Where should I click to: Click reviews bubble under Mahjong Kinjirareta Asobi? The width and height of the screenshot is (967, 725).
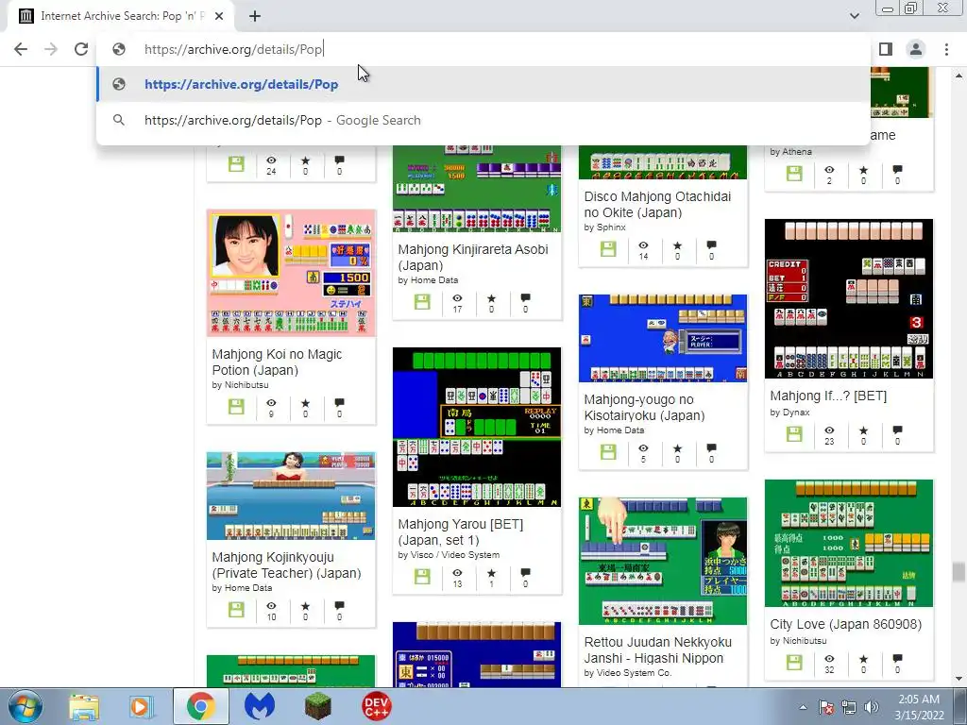click(525, 298)
